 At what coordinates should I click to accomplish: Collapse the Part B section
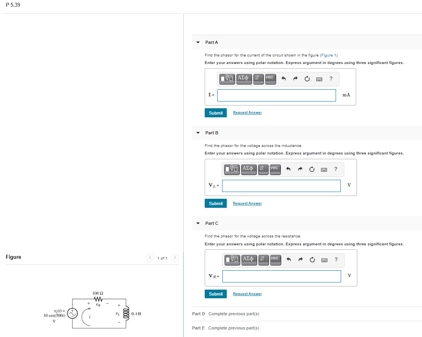(198, 133)
